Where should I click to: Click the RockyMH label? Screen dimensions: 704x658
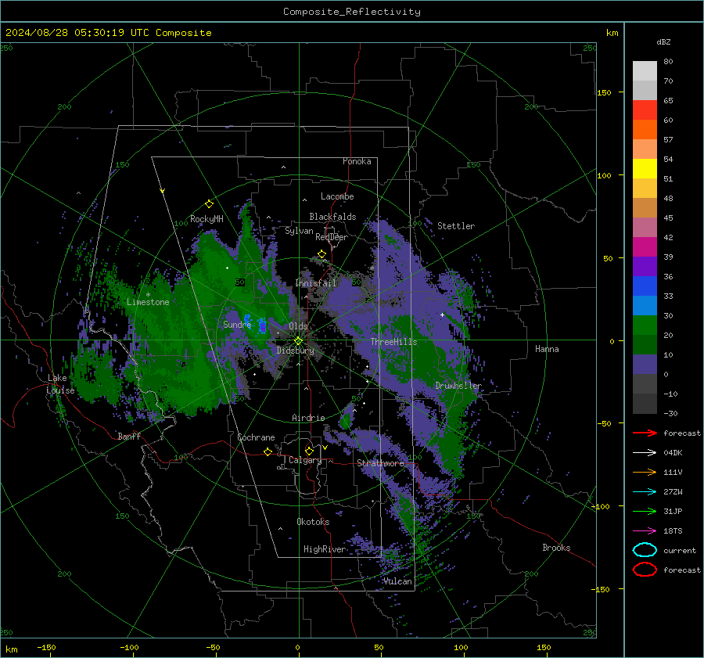click(x=207, y=219)
